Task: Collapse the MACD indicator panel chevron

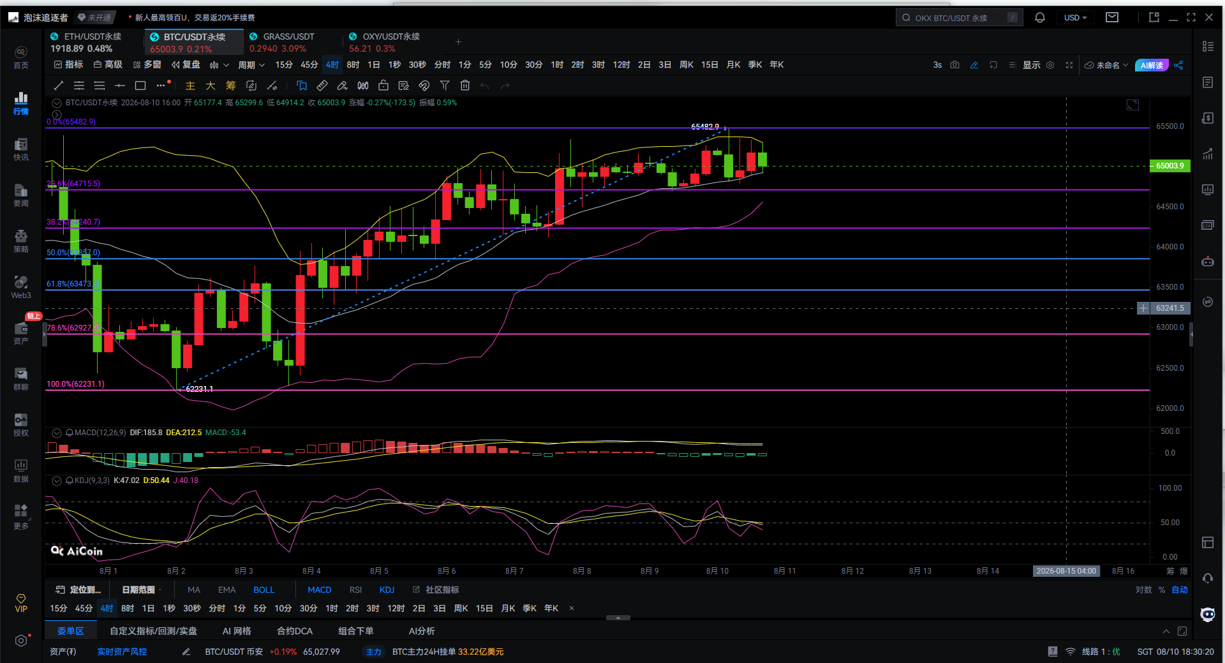Action: [x=57, y=433]
